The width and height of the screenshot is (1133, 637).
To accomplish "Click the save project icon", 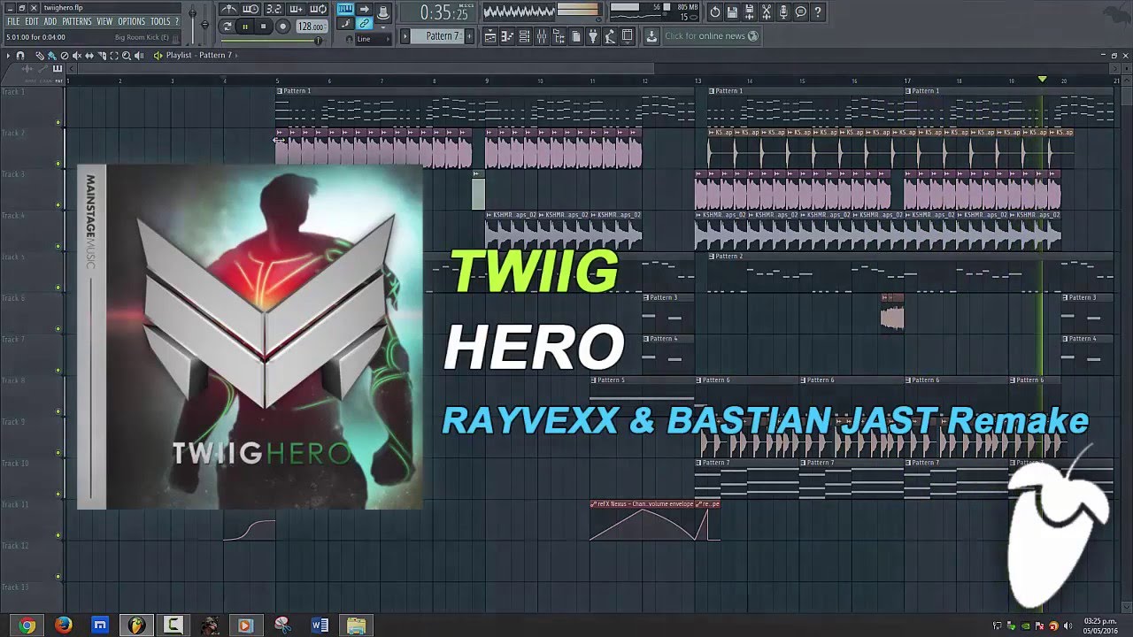I will 733,12.
